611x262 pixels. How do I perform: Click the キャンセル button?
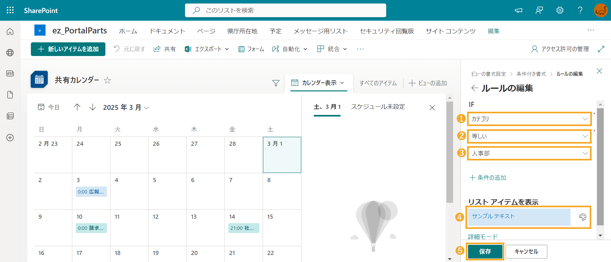click(x=526, y=251)
